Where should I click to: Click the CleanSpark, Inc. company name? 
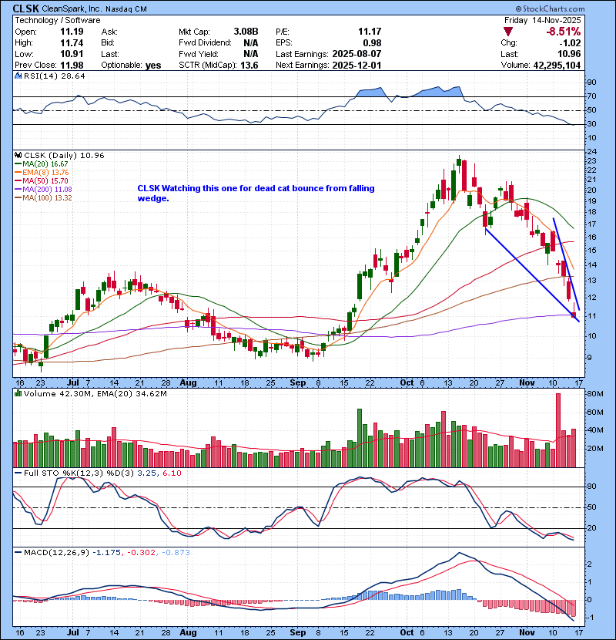pos(72,8)
